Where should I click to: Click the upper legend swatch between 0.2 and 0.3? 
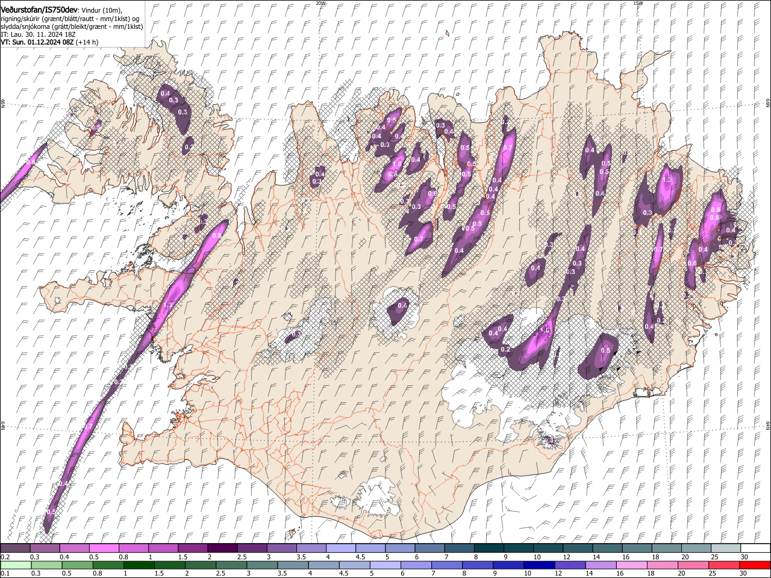pyautogui.click(x=15, y=548)
